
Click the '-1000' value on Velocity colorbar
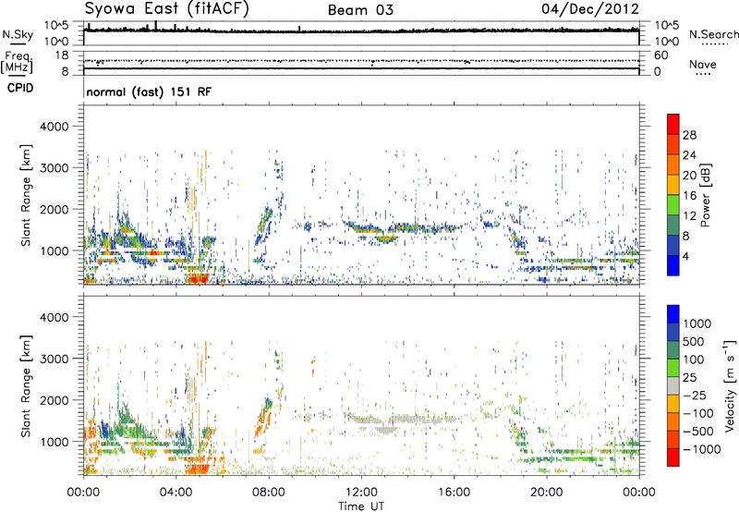pos(701,449)
